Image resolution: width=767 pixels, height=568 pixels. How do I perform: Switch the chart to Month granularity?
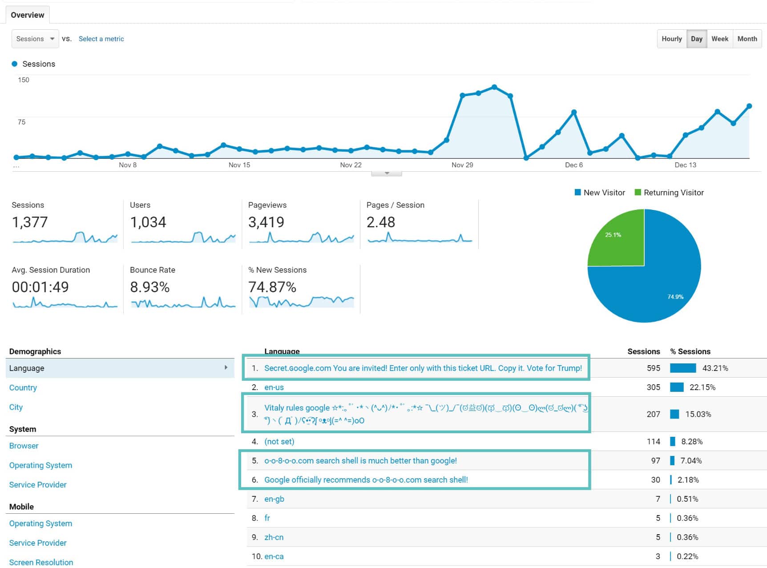click(747, 39)
